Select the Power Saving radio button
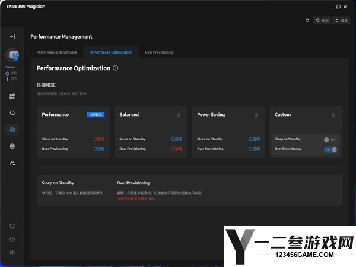The image size is (356, 267). (256, 115)
